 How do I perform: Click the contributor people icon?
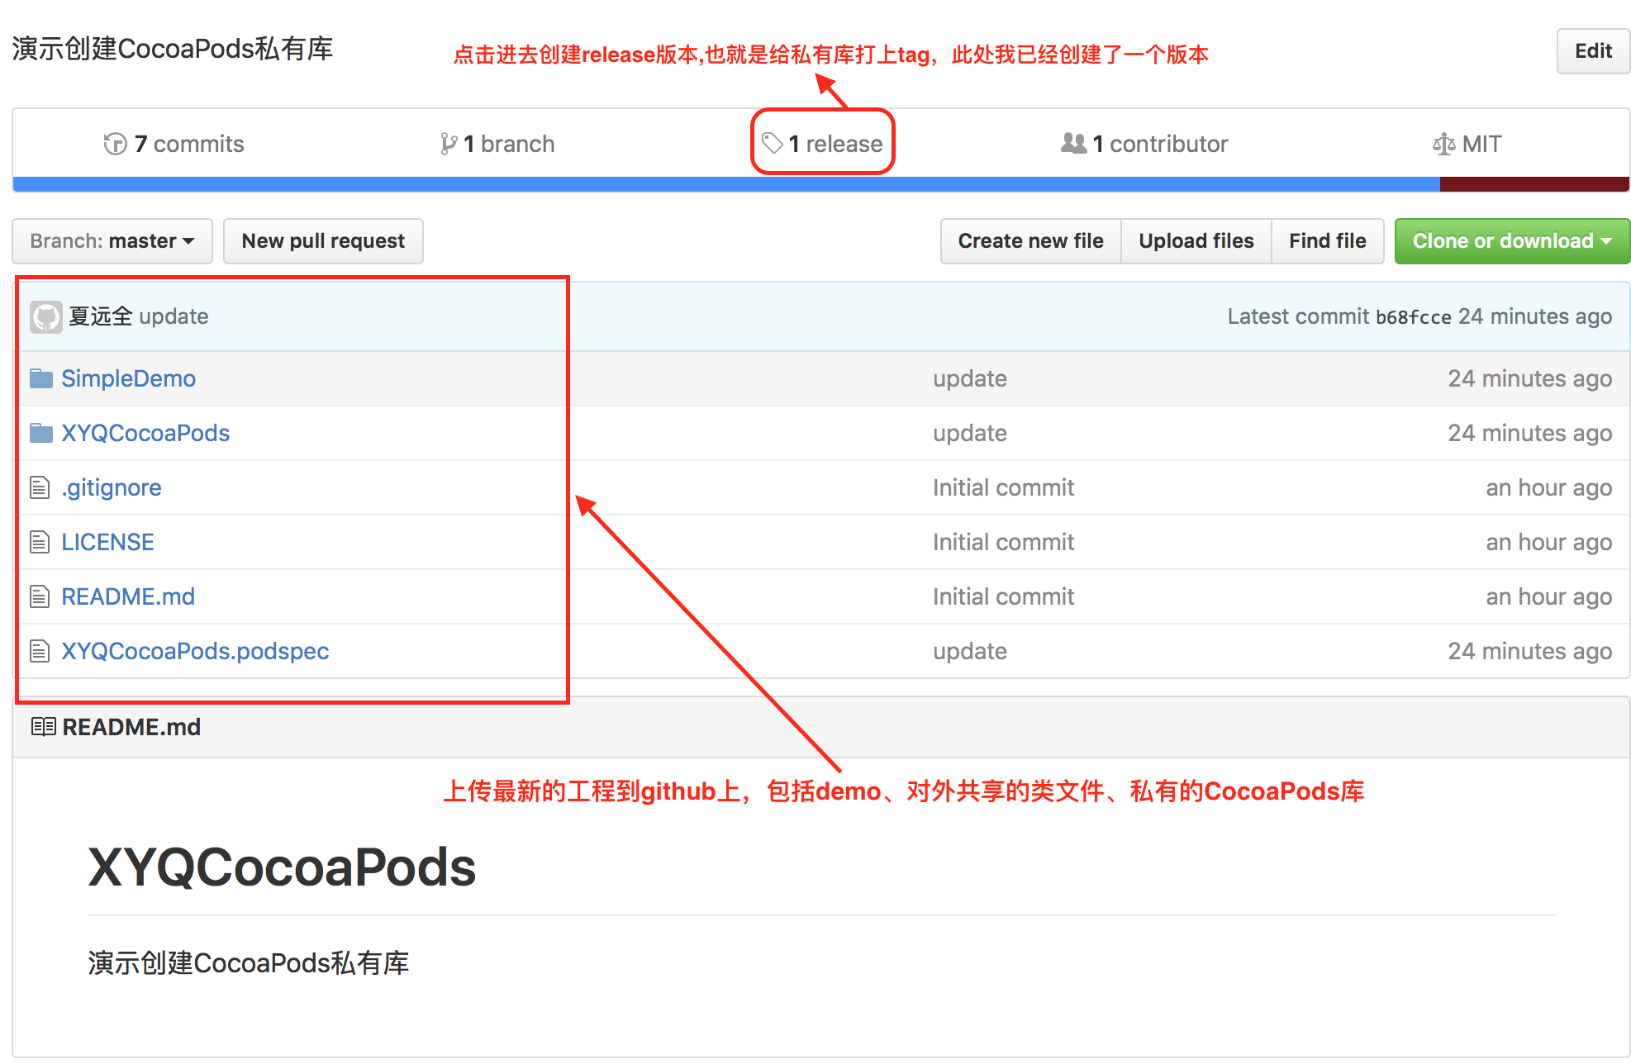(x=1073, y=144)
